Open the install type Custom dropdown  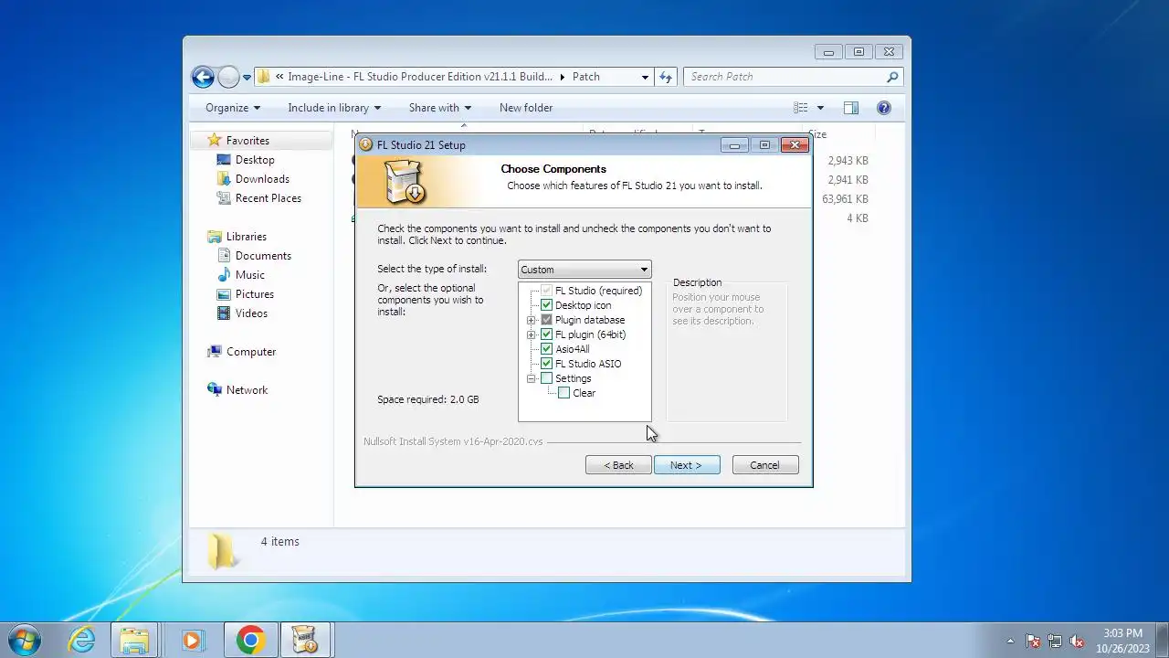584,270
